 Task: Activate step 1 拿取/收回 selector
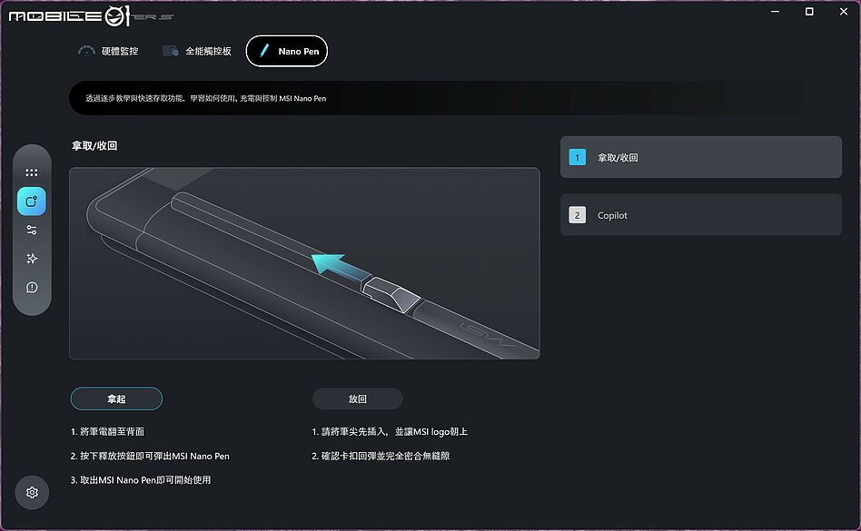(x=578, y=156)
